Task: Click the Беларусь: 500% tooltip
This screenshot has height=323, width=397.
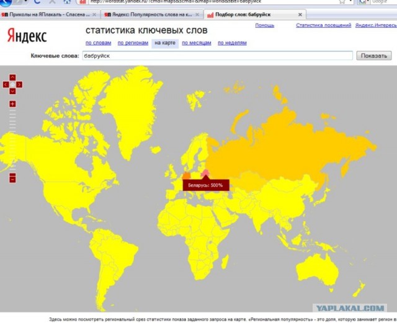Action: (x=206, y=185)
